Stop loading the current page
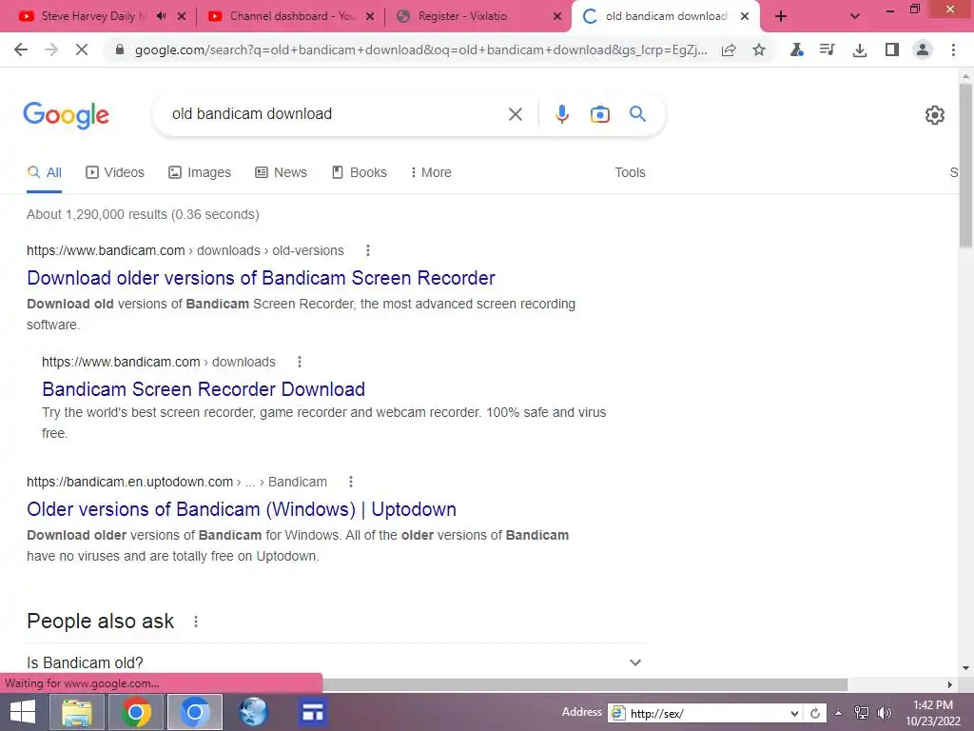The height and width of the screenshot is (731, 974). coord(82,49)
